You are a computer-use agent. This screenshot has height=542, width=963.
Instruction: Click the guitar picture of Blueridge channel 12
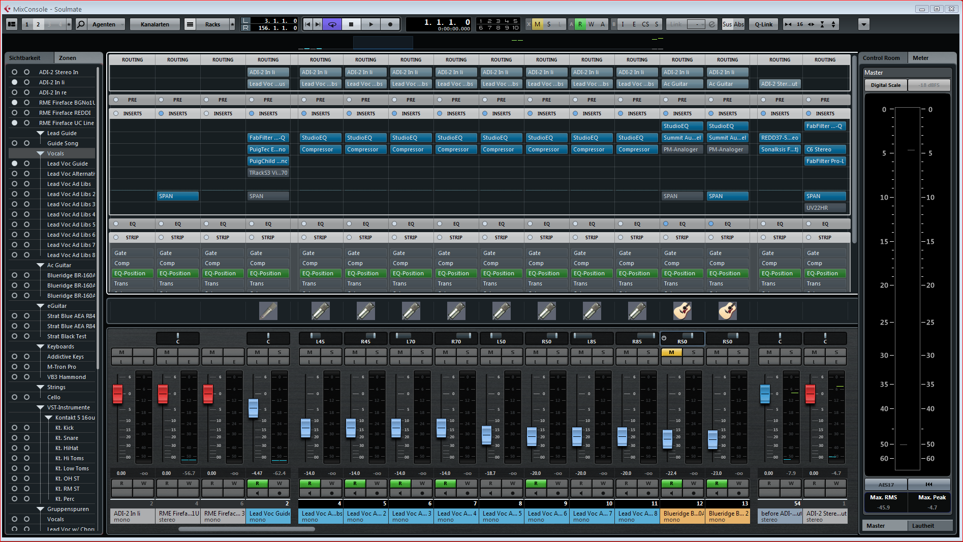pos(682,310)
